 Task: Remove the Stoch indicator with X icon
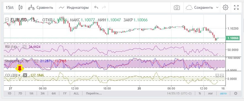point(36,61)
